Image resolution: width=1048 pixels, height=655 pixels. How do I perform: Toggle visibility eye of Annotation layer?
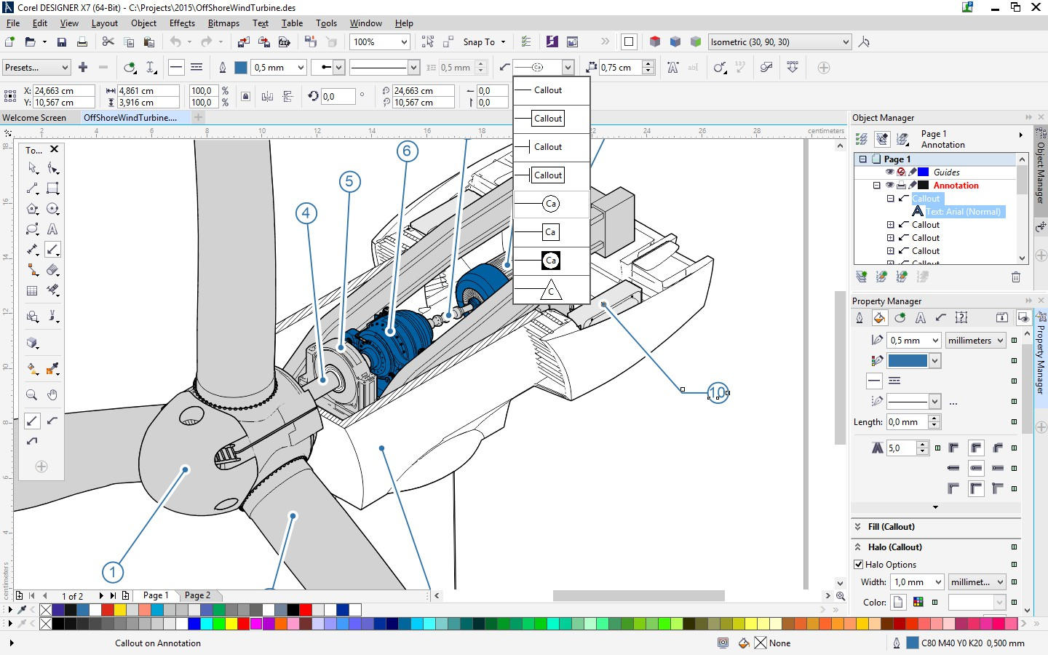[889, 186]
